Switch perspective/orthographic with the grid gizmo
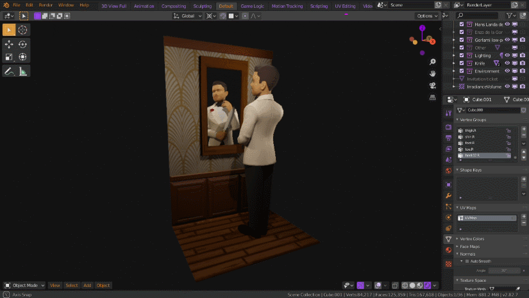Screen dimensions: 529x298 [433, 97]
